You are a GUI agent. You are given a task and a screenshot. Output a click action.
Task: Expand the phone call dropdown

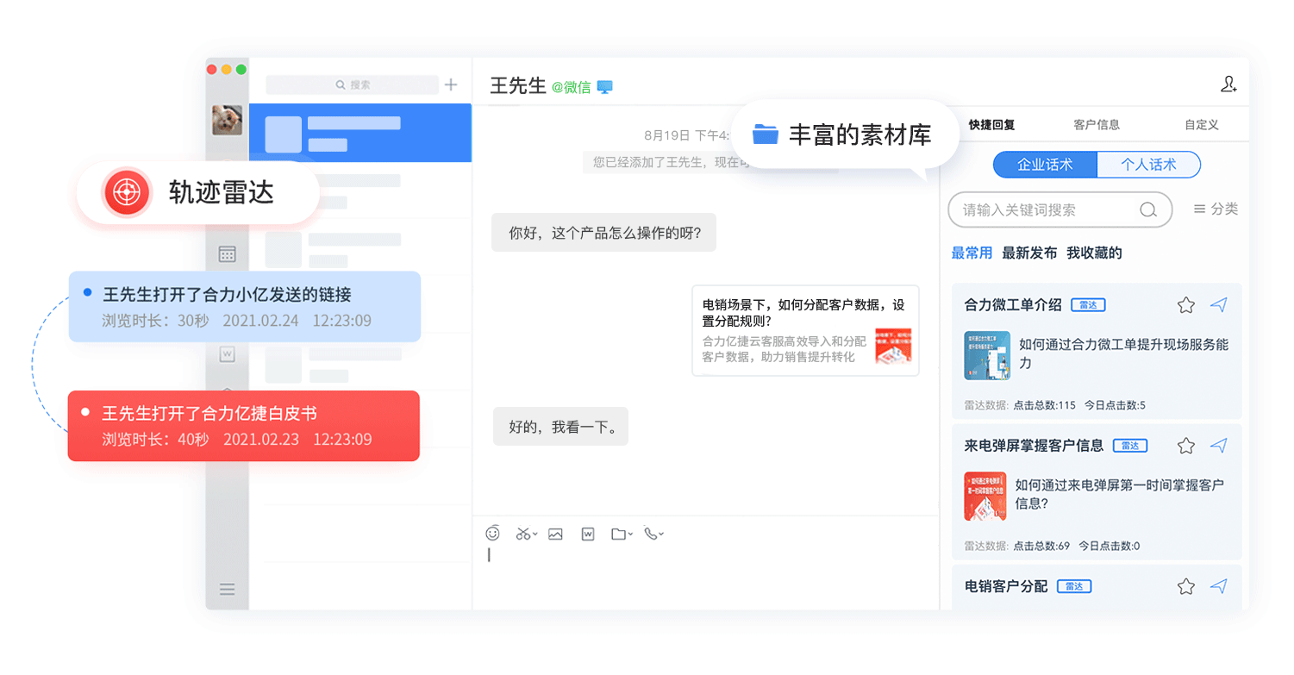coord(661,534)
